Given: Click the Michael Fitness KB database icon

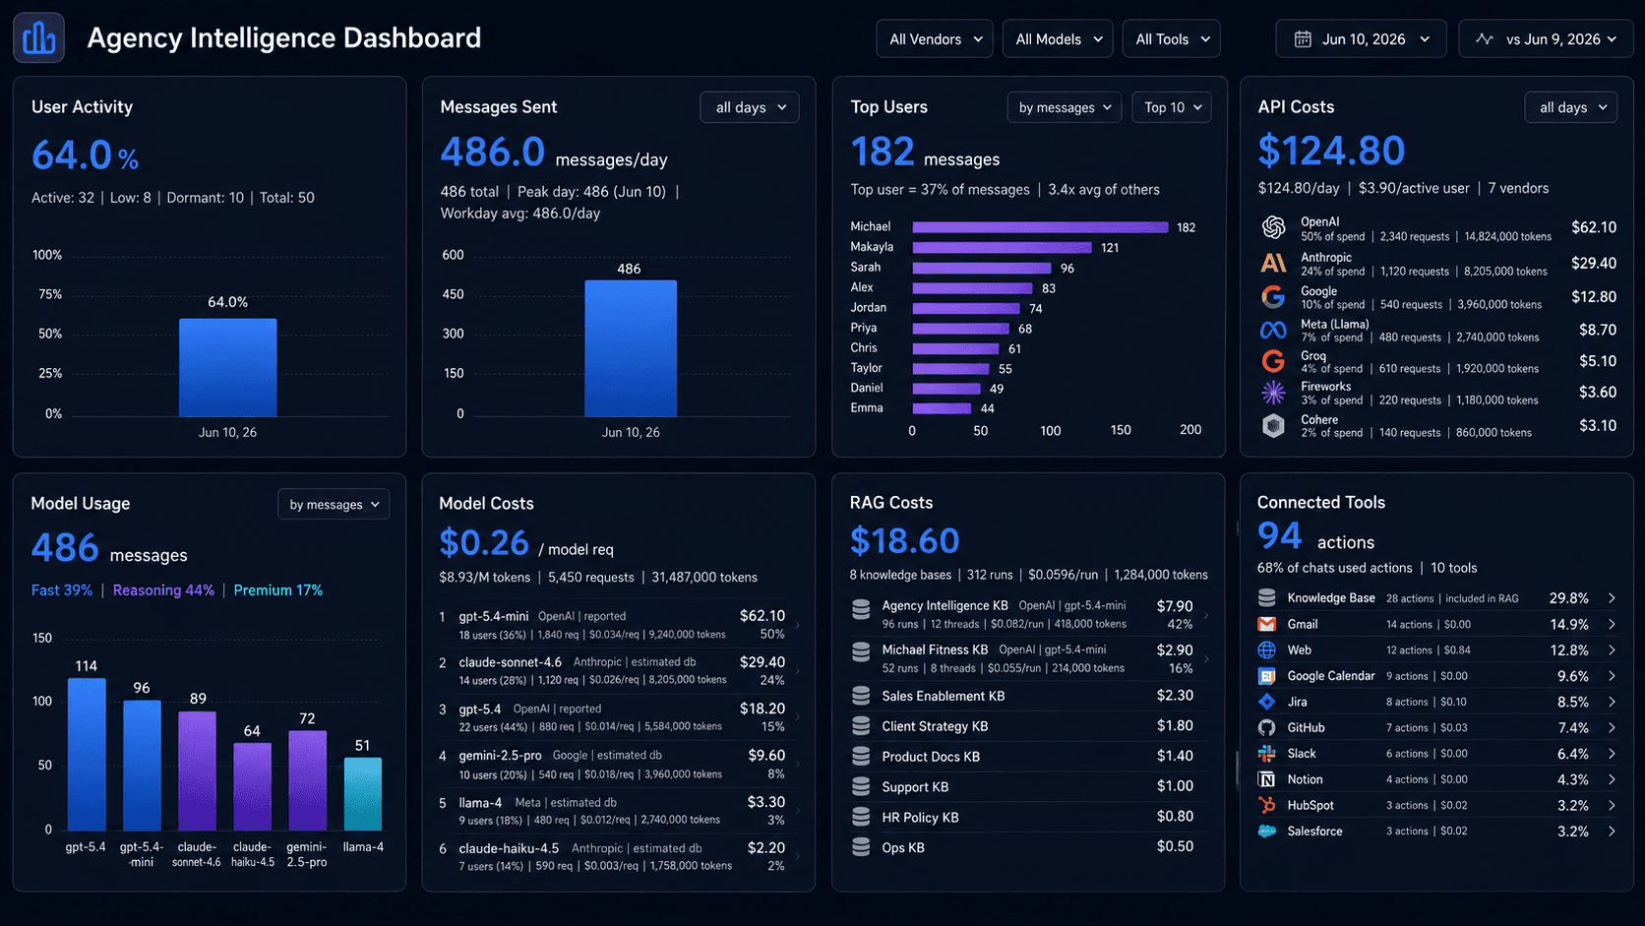Looking at the screenshot, I should tap(861, 651).
